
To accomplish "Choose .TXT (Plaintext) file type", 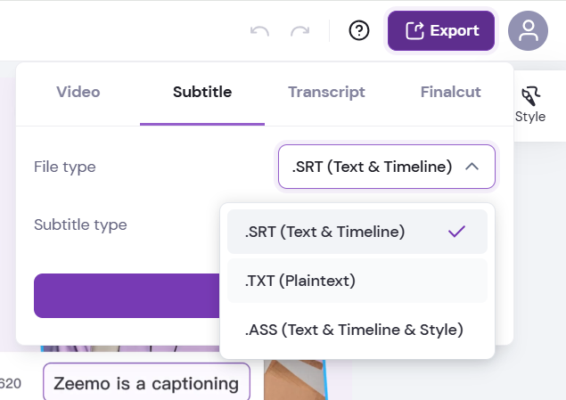I will pyautogui.click(x=300, y=281).
